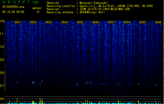Click the 0556 time marker
This screenshot has height=104, width=164.
click(x=96, y=22)
